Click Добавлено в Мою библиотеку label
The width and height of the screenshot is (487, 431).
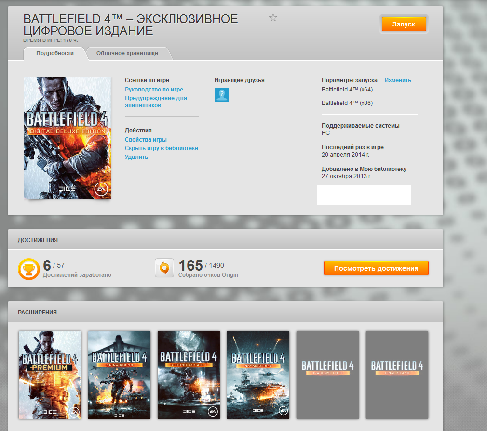point(364,169)
